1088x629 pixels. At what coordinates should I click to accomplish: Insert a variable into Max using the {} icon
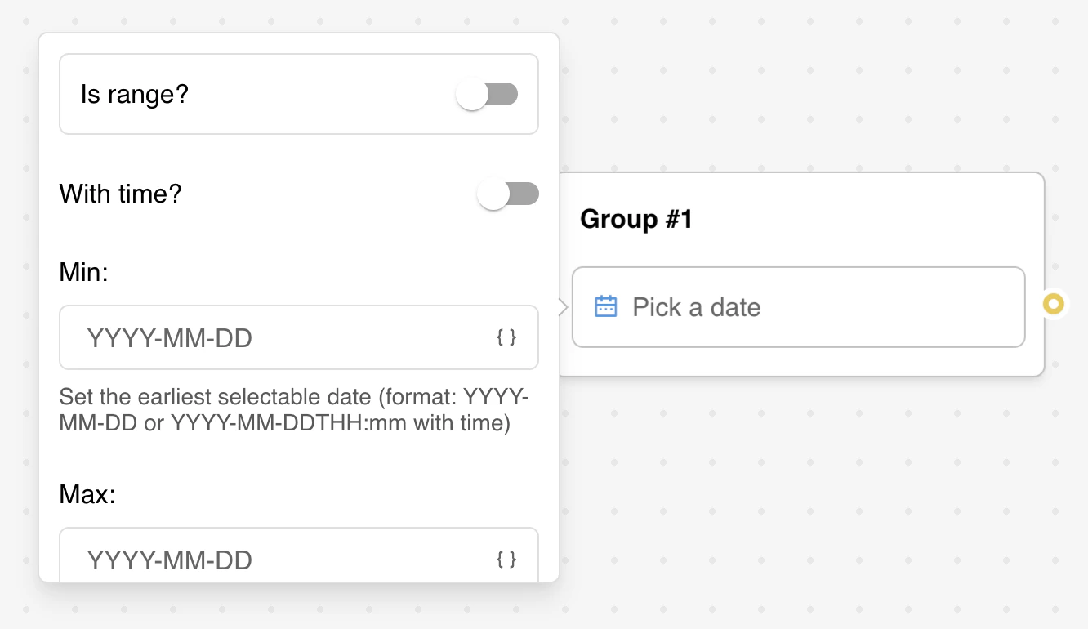tap(508, 560)
